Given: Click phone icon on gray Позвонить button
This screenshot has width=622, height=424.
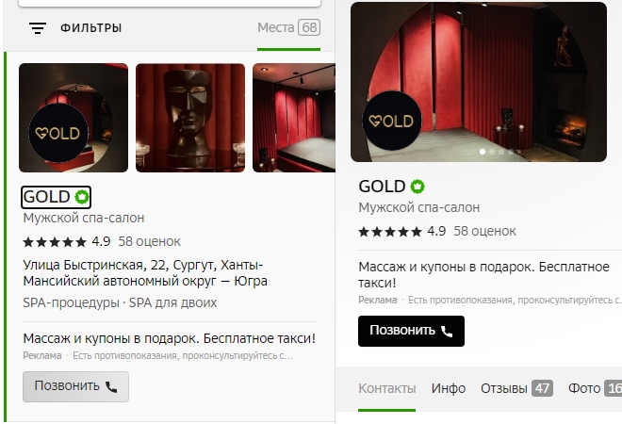Looking at the screenshot, I should (x=111, y=386).
